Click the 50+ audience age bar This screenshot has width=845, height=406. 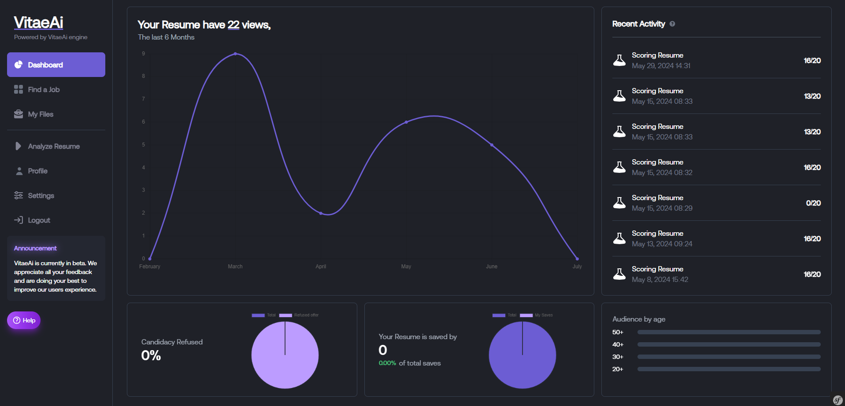729,332
